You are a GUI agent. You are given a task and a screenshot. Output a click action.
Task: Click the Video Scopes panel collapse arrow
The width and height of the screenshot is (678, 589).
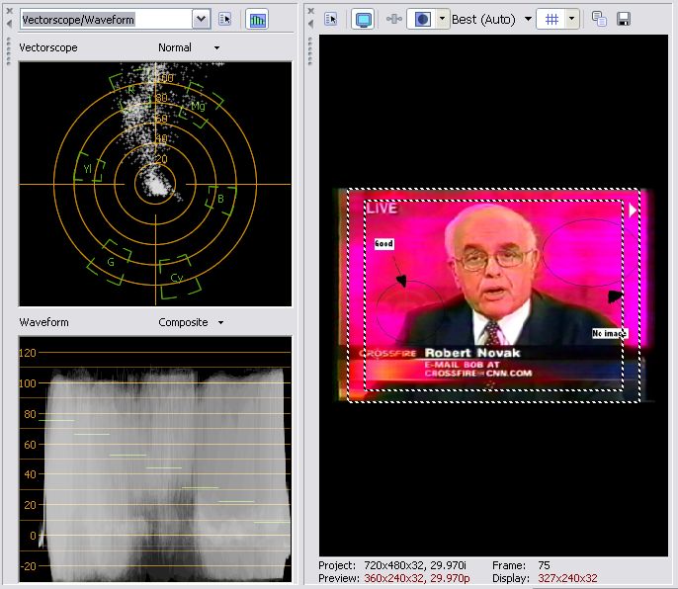click(9, 24)
